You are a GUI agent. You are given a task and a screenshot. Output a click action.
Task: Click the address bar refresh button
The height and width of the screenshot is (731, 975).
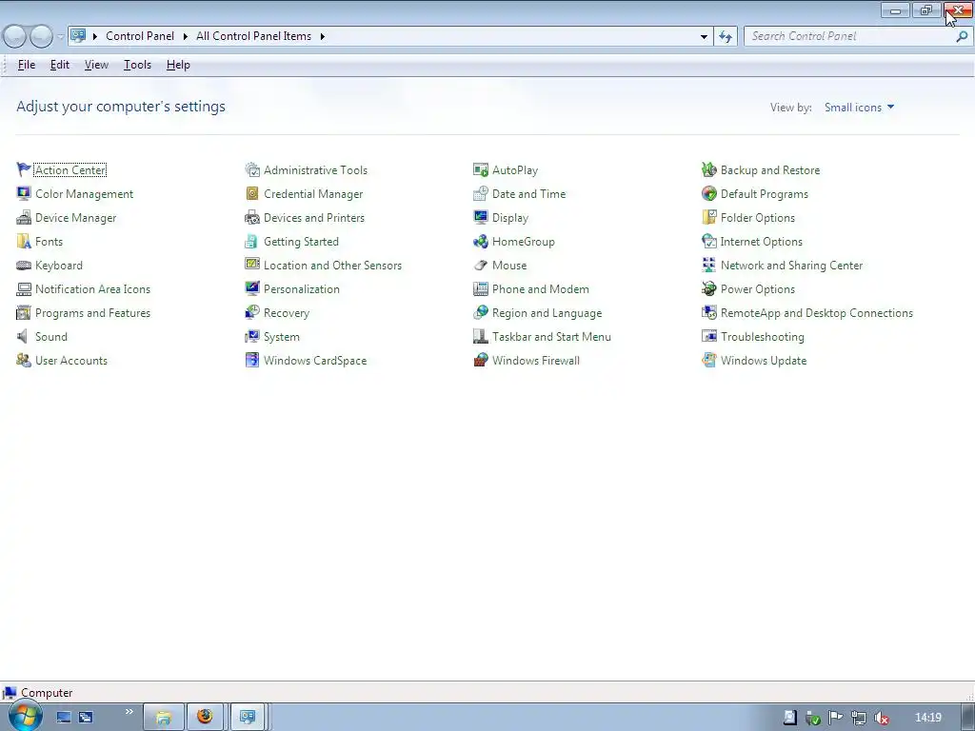pos(725,37)
